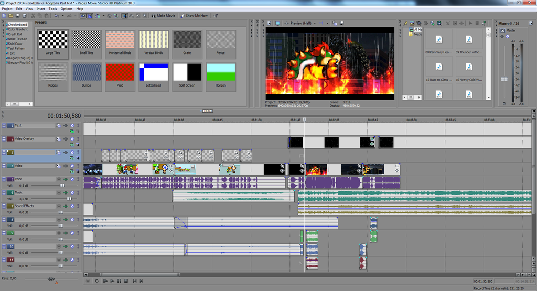Click the Import Media icon in Project Media
The width and height of the screenshot is (537, 291).
pyautogui.click(x=412, y=23)
